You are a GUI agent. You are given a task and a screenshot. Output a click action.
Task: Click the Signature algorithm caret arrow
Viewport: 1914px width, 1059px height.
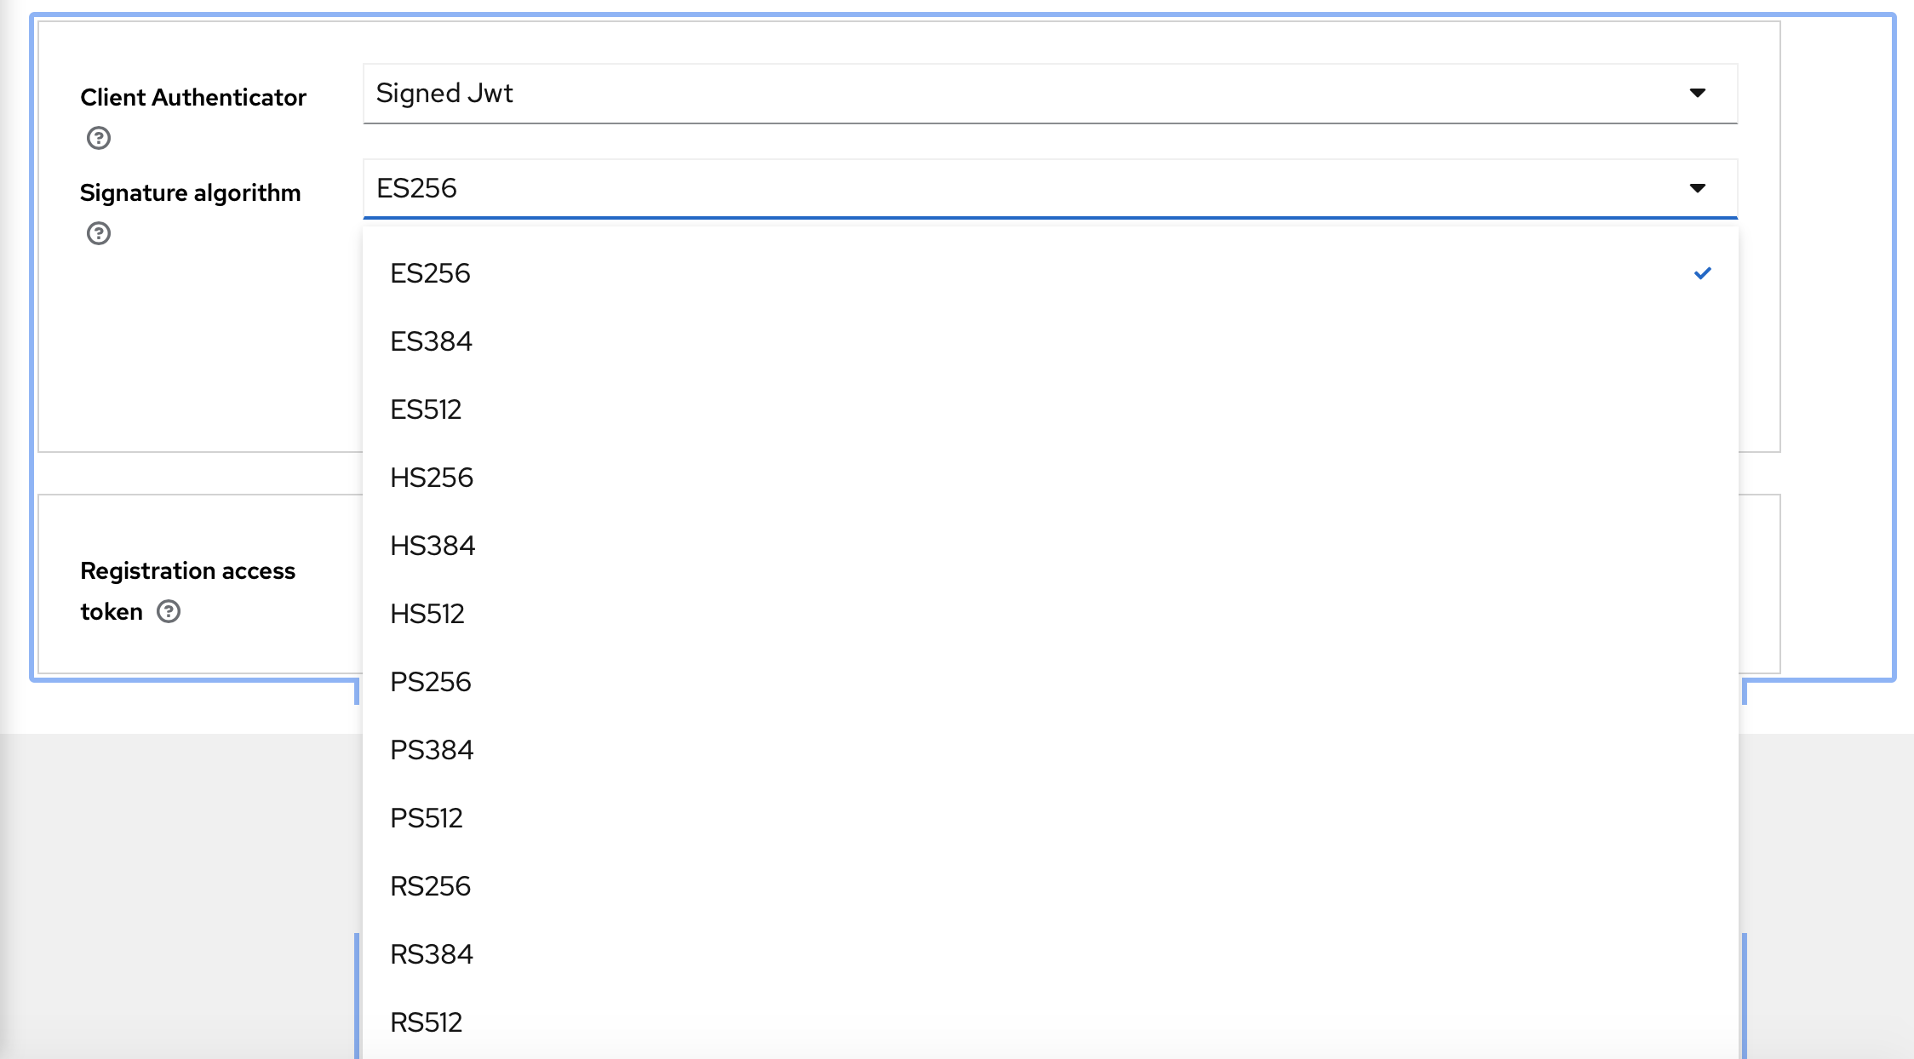click(x=1698, y=188)
